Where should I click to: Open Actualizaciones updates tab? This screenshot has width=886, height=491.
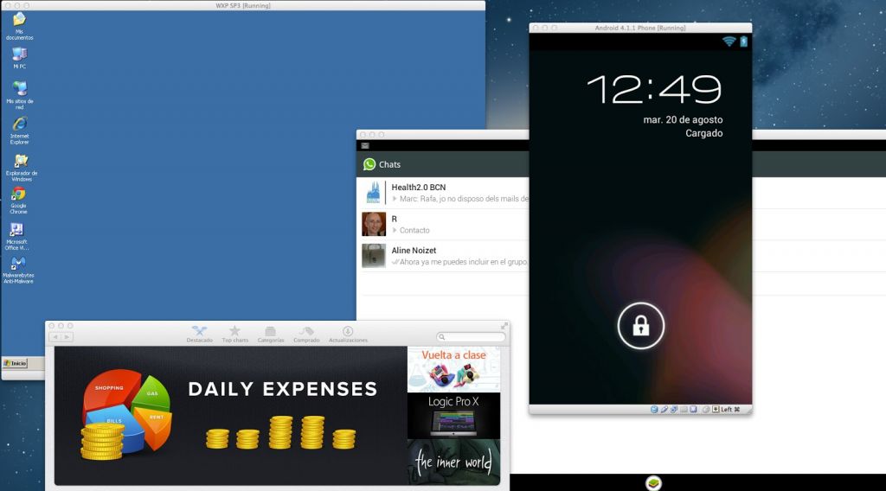point(348,334)
